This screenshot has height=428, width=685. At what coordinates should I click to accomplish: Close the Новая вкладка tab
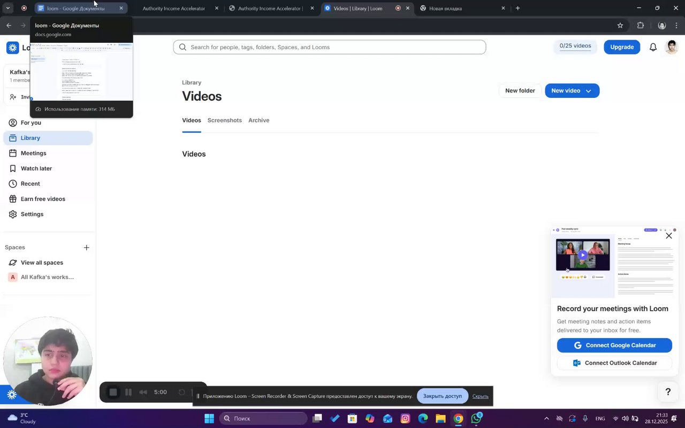point(503,8)
